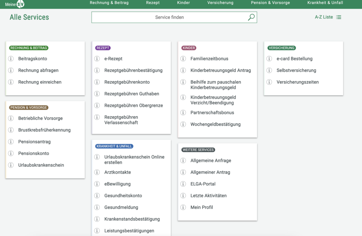The height and width of the screenshot is (236, 362).
Task: Click the Kinder category tag
Action: point(189,48)
